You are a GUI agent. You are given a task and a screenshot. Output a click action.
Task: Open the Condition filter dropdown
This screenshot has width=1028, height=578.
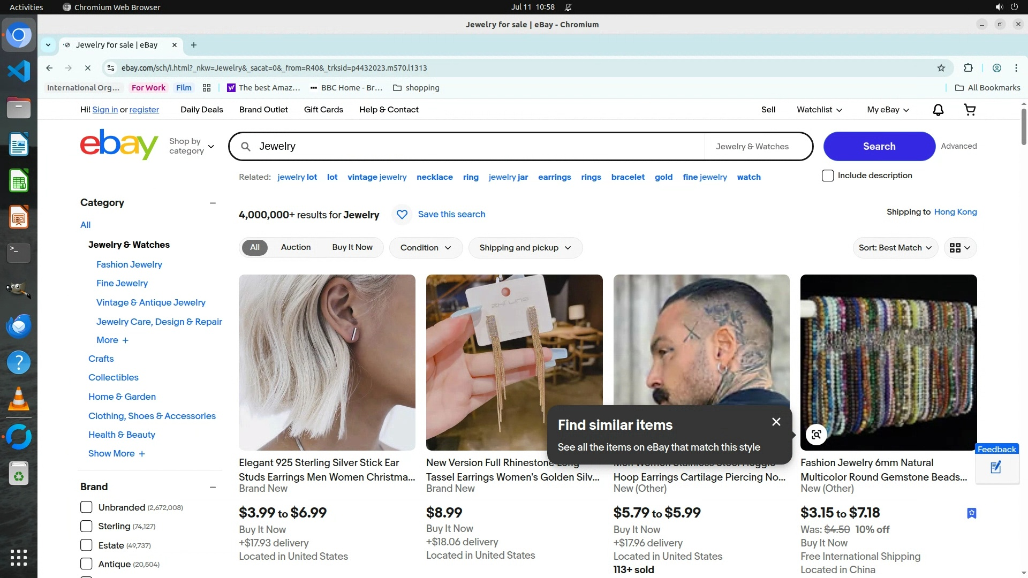pyautogui.click(x=426, y=248)
